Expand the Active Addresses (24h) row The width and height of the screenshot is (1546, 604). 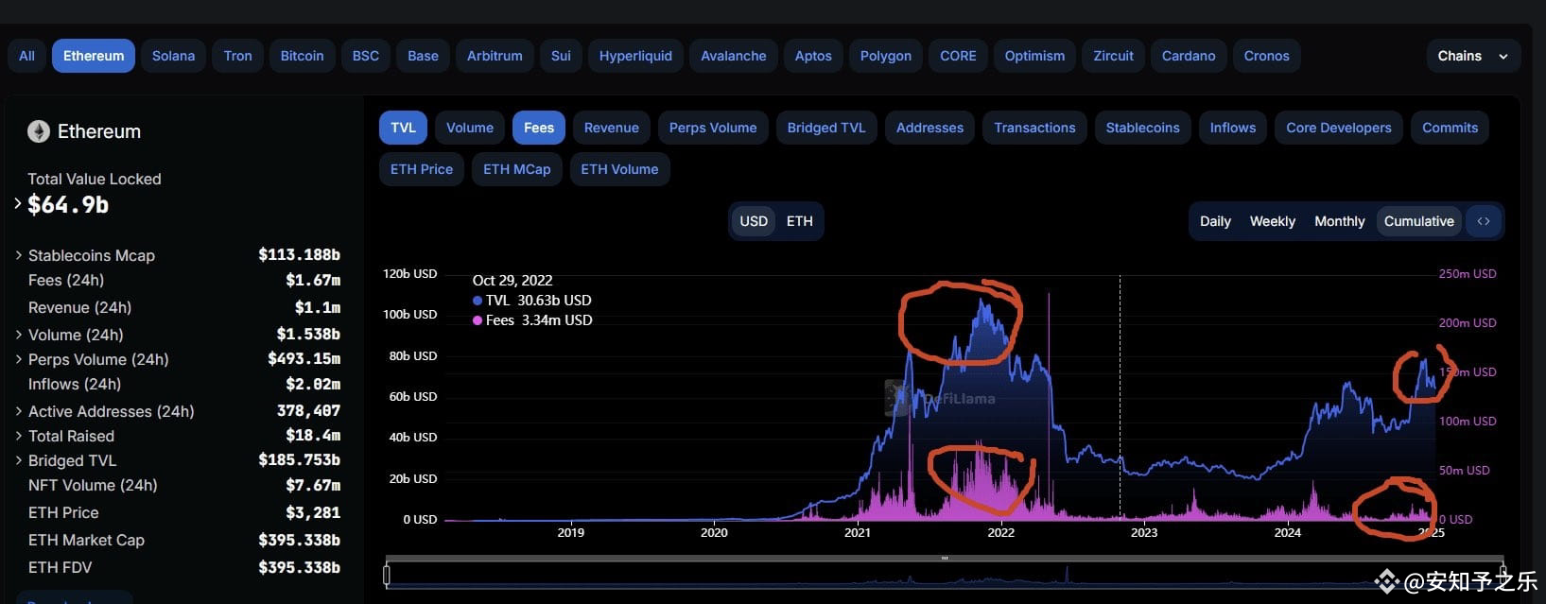(19, 411)
